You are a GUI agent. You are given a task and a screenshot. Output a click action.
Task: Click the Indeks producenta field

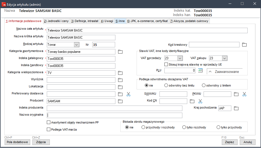[x=115, y=108]
